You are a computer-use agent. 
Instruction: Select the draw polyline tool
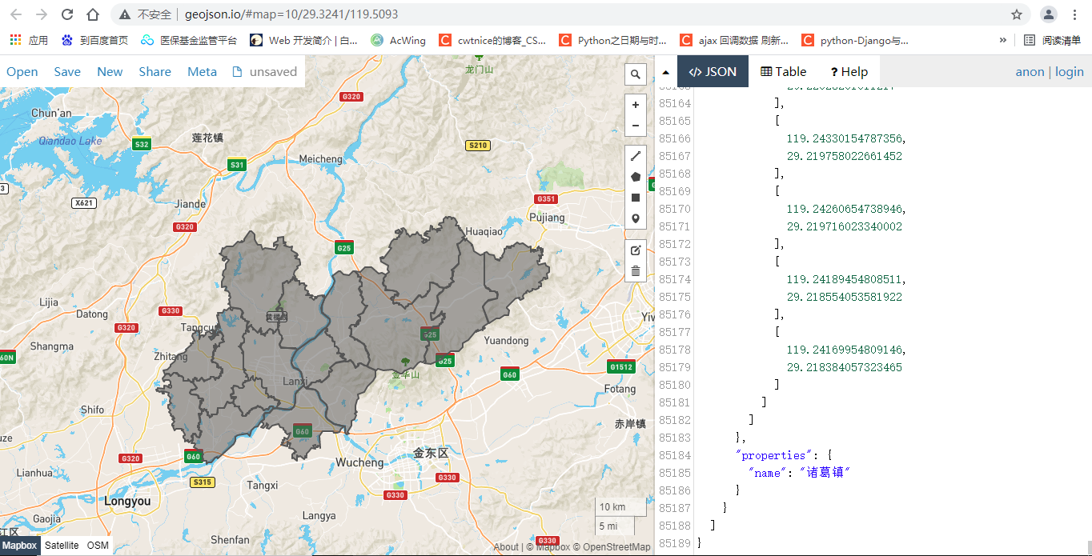(636, 156)
